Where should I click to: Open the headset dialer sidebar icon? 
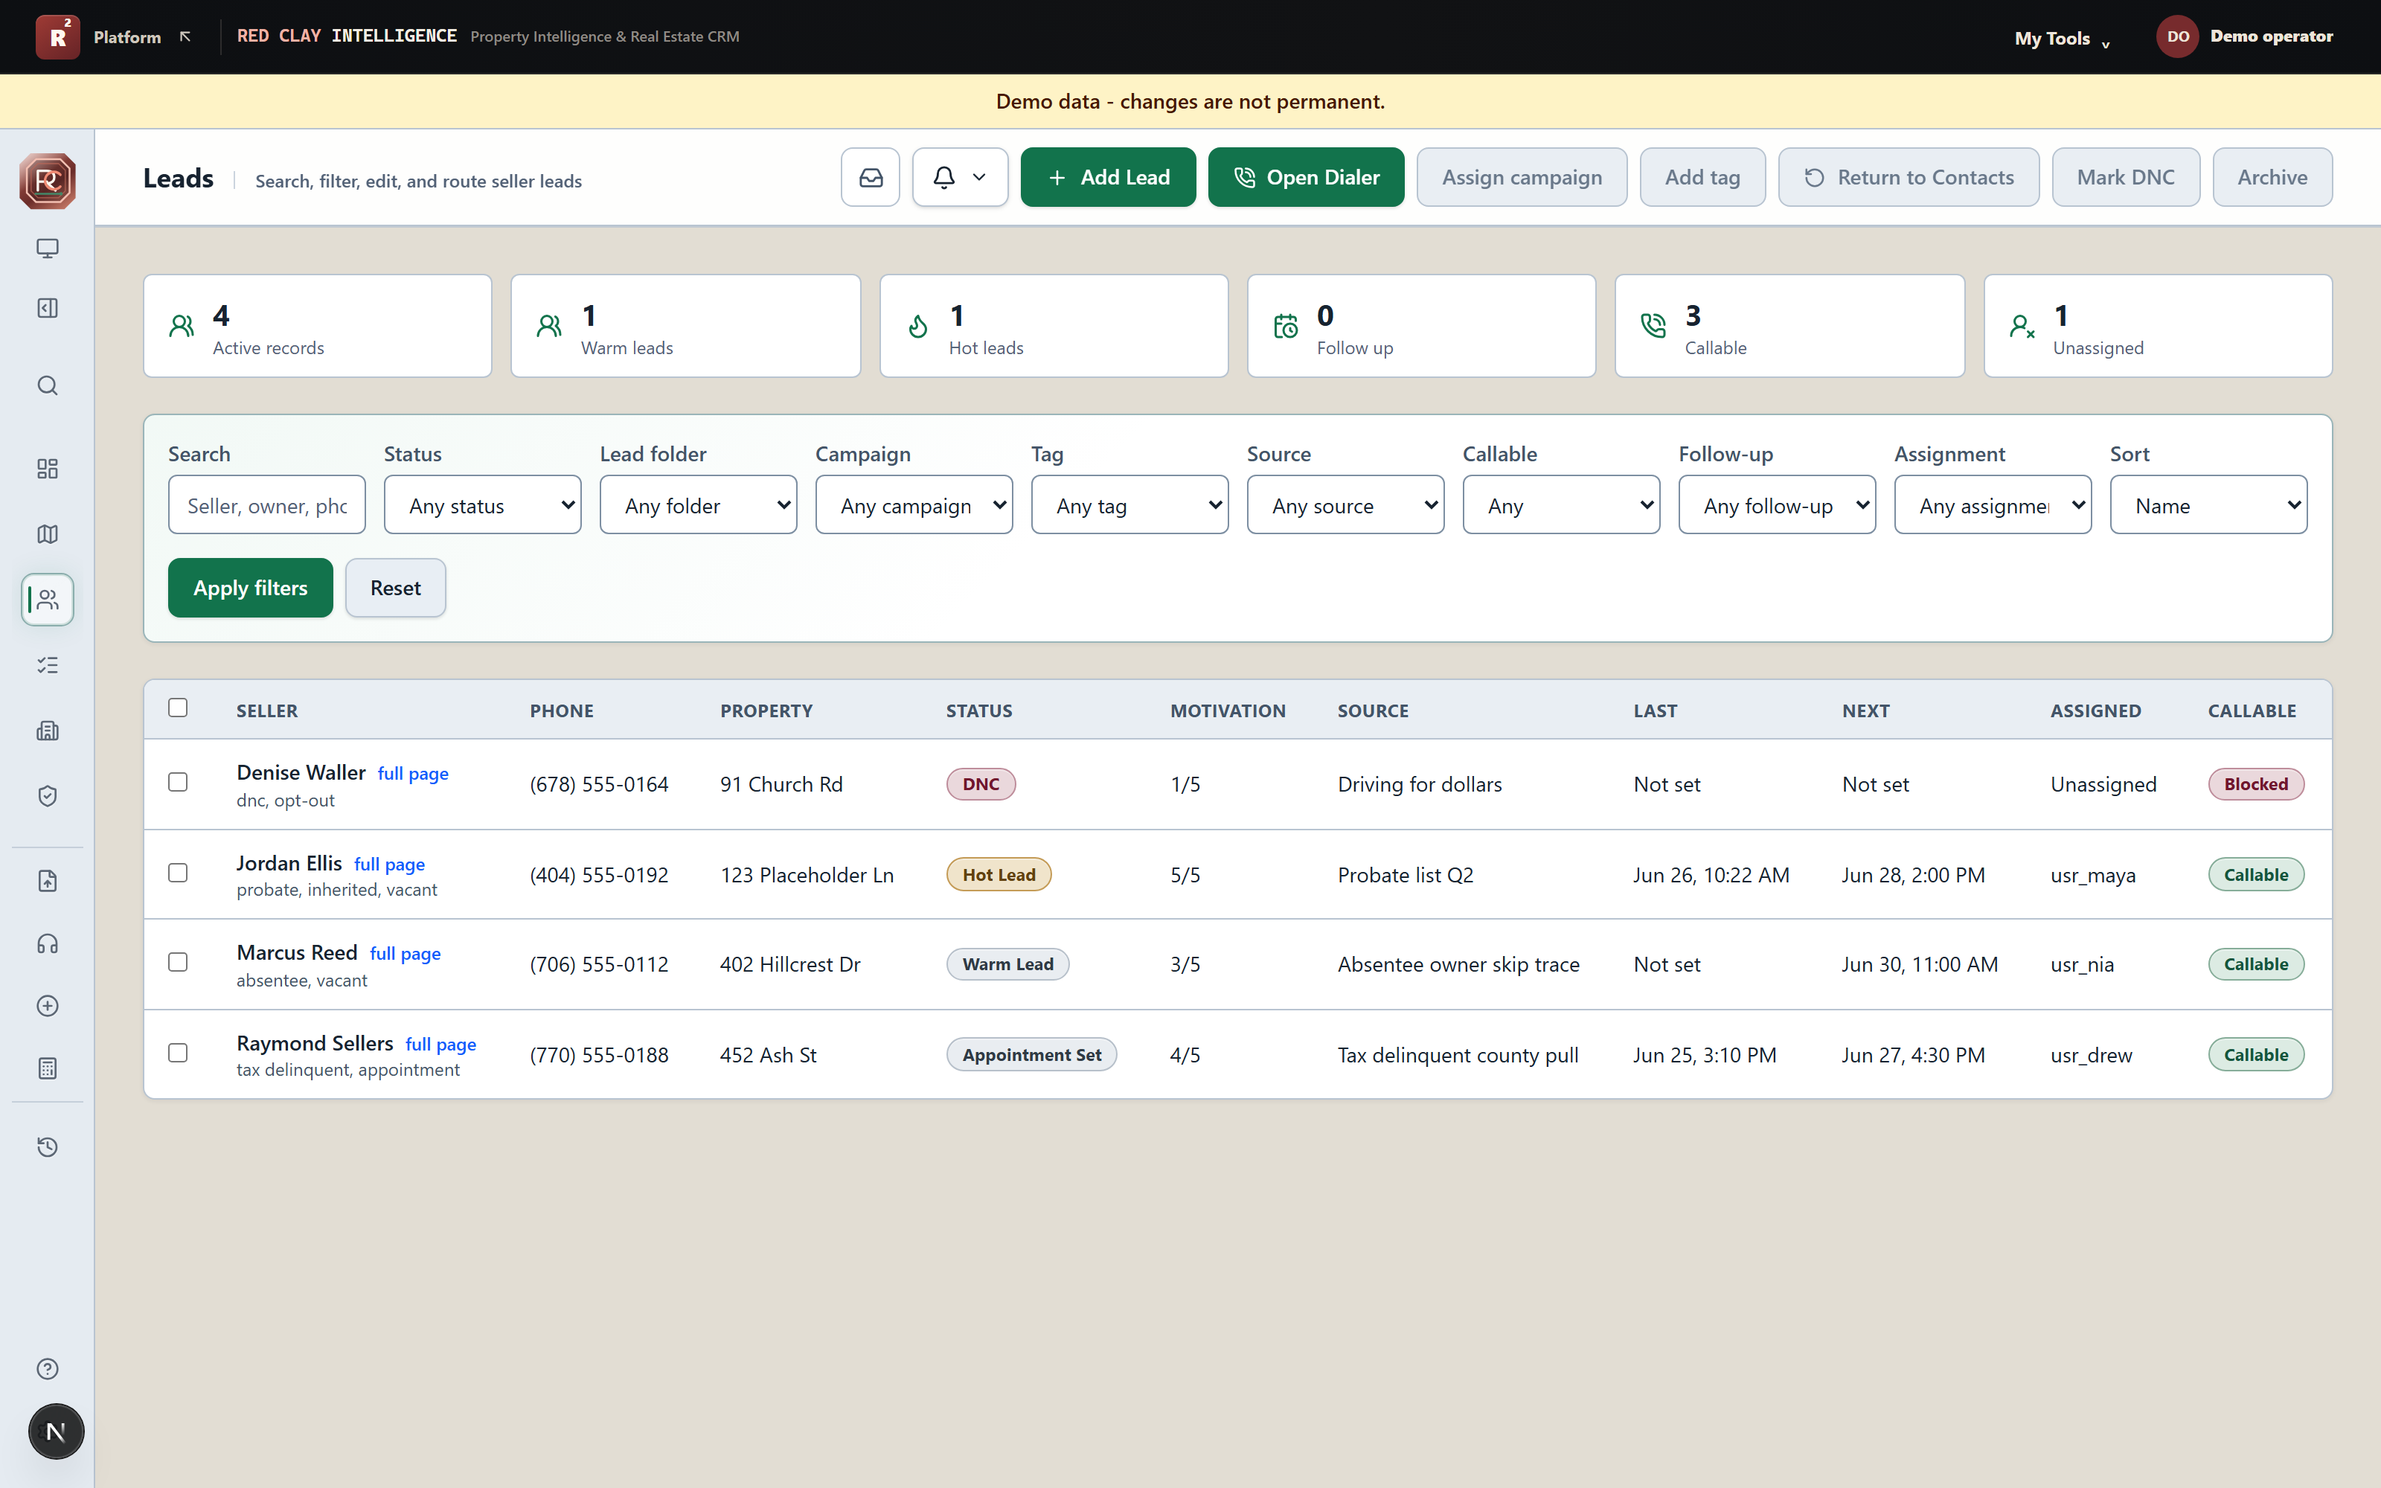(47, 944)
